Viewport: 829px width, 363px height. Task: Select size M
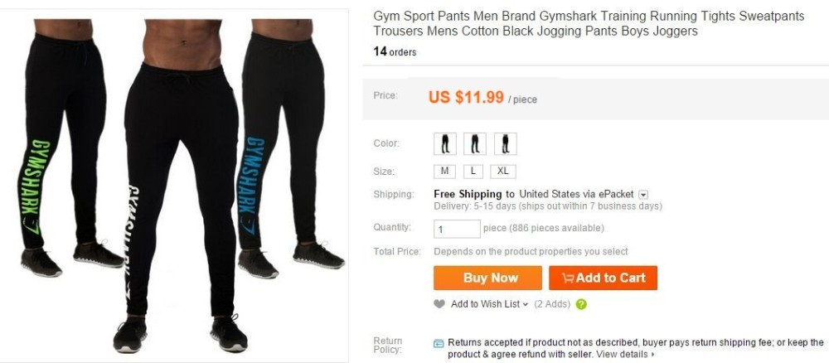tap(444, 172)
